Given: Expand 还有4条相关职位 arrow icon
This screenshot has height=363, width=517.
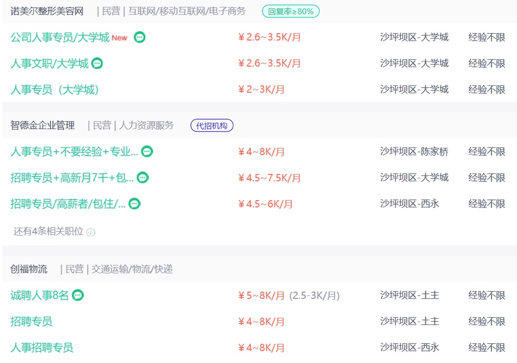Looking at the screenshot, I should click(x=91, y=232).
